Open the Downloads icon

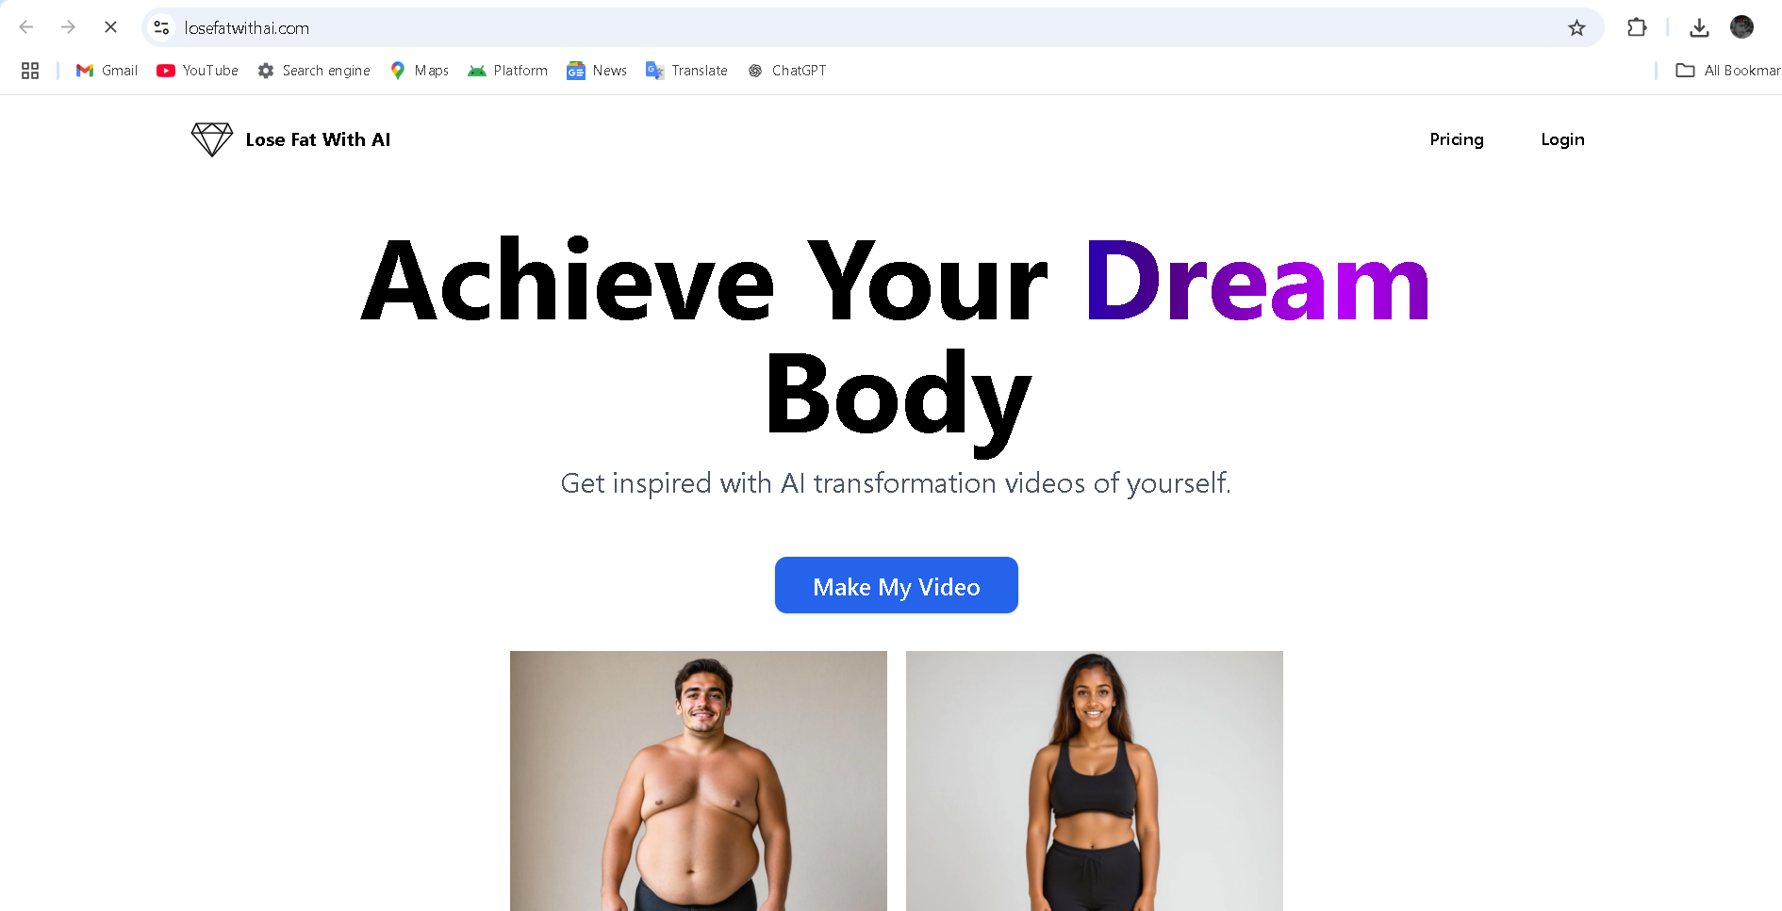tap(1699, 27)
